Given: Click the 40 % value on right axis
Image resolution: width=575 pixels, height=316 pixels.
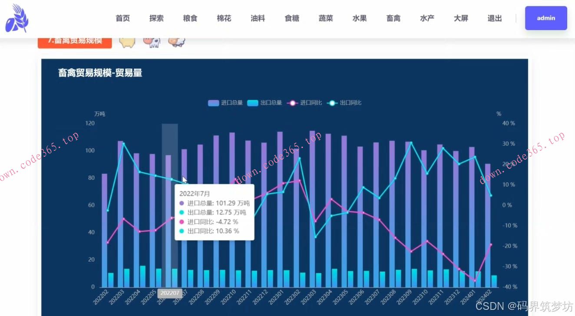Looking at the screenshot, I should click(509, 123).
